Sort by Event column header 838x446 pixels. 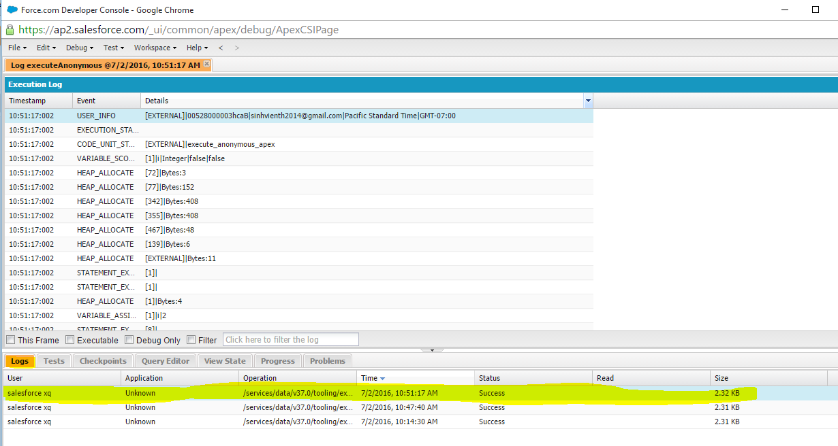(x=106, y=101)
